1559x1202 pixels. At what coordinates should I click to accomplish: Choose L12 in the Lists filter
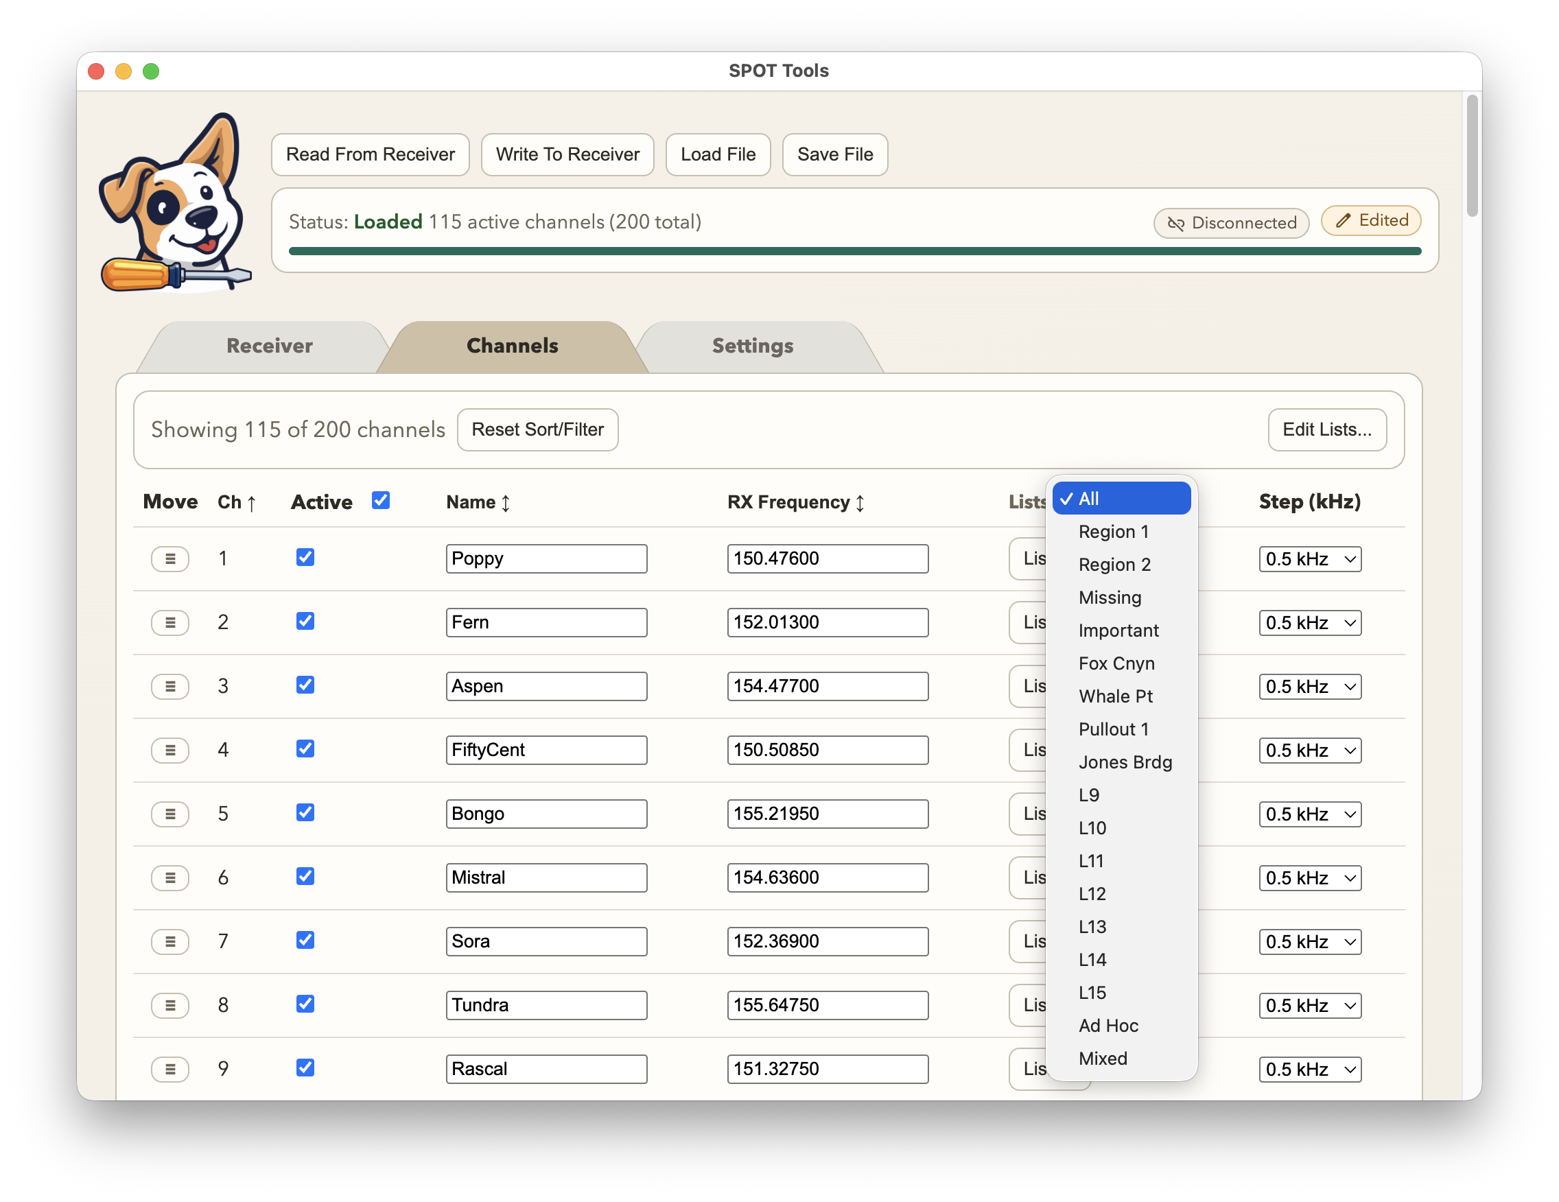(1121, 894)
